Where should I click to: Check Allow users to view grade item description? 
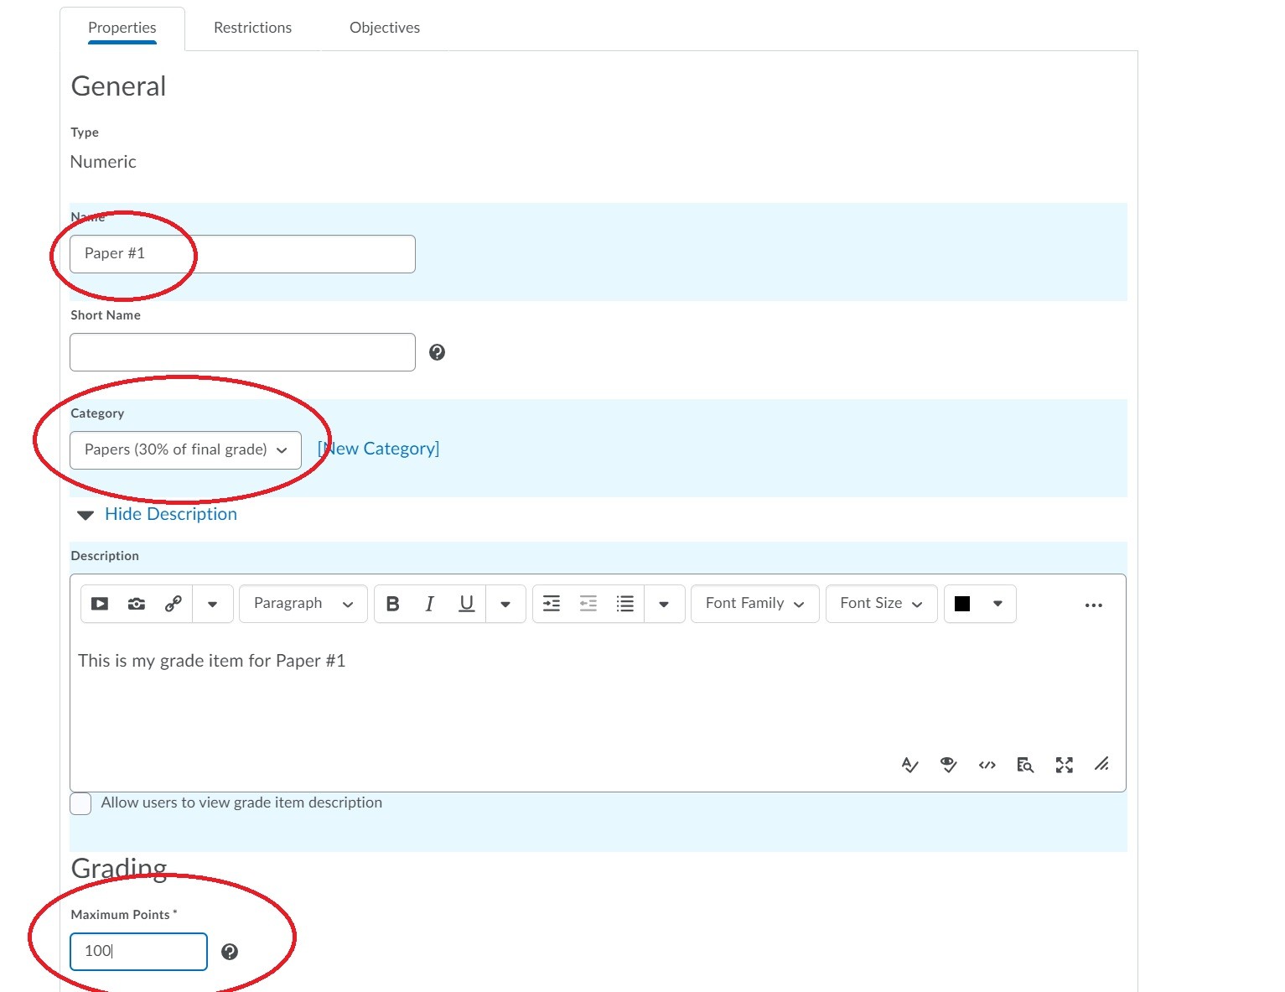click(80, 803)
